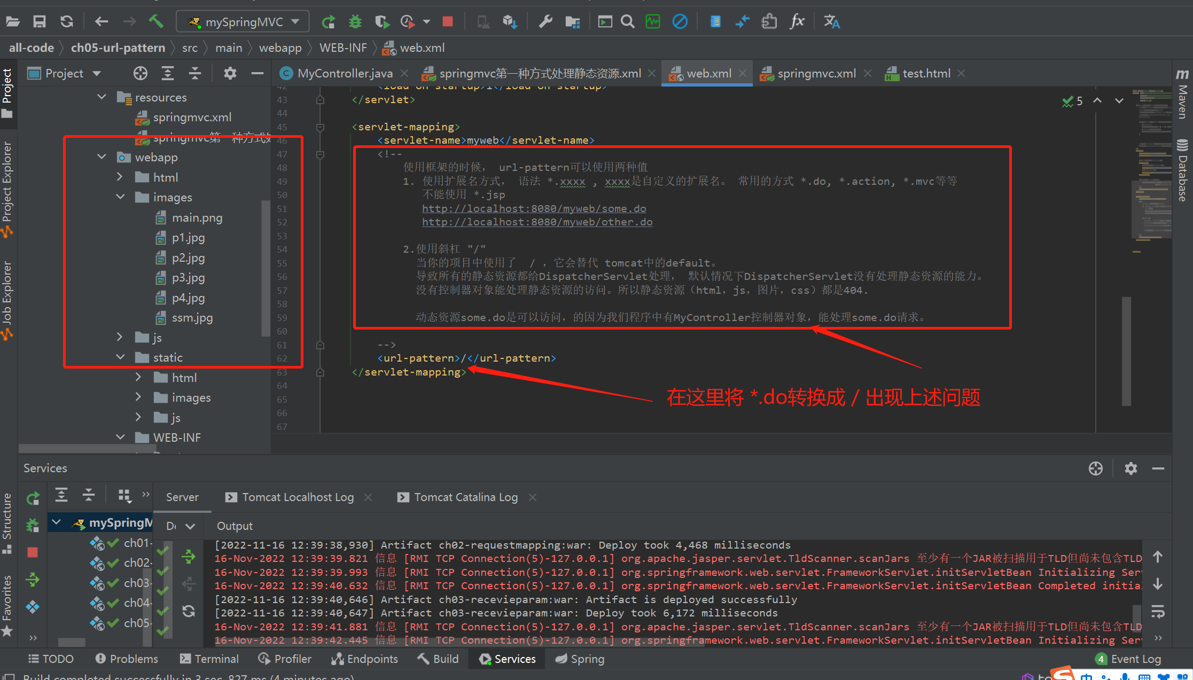Click the Build project hammer icon
This screenshot has width=1193, height=680.
(155, 21)
